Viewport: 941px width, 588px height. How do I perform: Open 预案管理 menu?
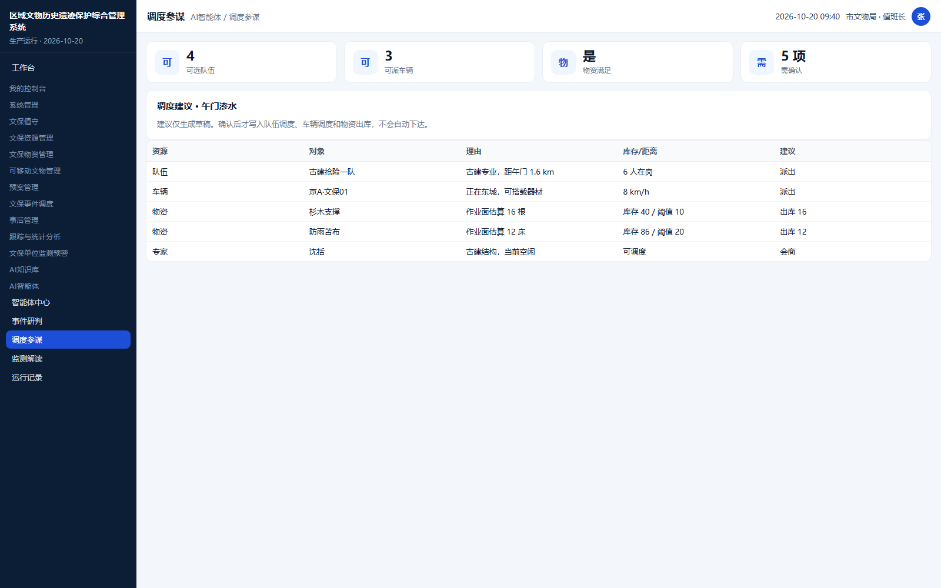click(24, 188)
